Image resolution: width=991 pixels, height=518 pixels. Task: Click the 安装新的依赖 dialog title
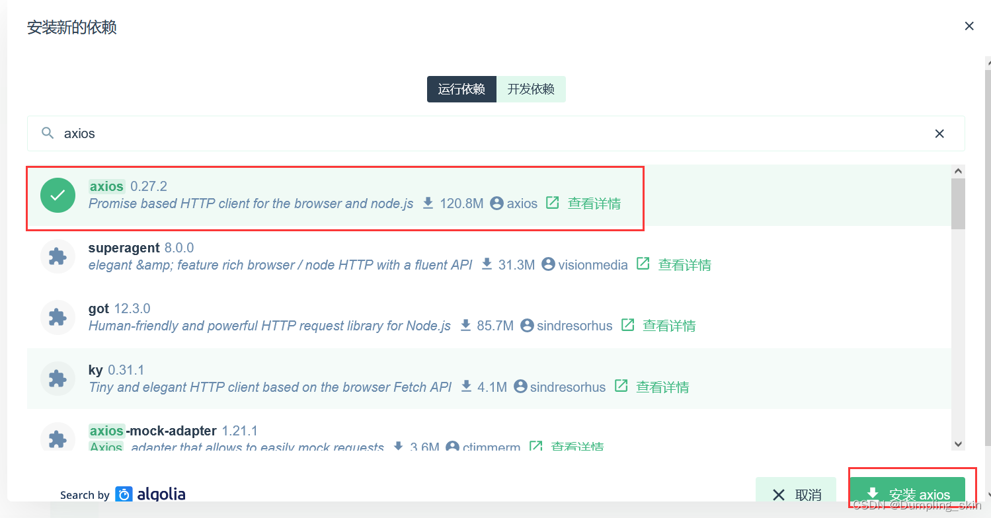[72, 27]
